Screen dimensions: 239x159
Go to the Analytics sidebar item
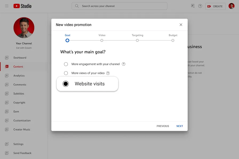pyautogui.click(x=19, y=76)
